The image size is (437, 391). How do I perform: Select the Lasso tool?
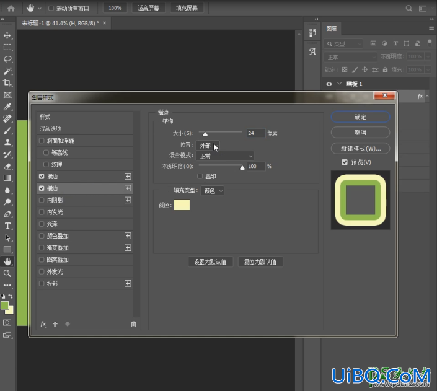coord(7,59)
